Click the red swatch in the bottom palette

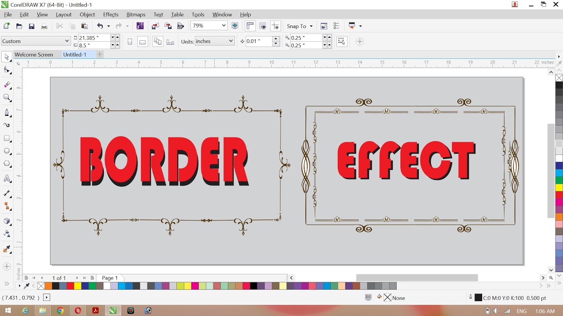(70, 286)
